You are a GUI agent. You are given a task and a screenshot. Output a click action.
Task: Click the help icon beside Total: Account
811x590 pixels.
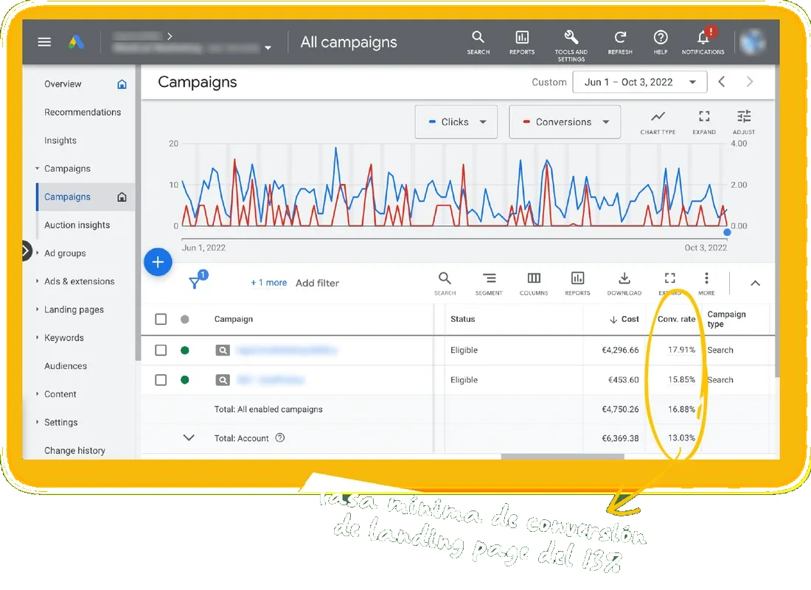280,438
